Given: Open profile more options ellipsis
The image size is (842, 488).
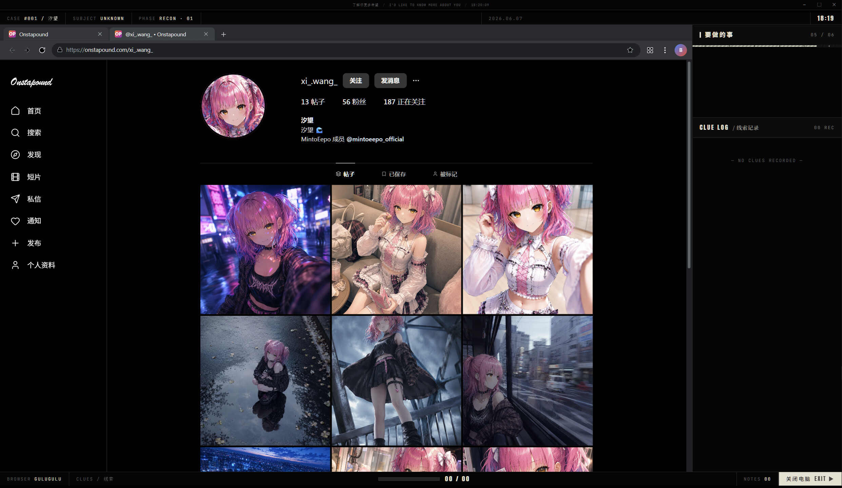Looking at the screenshot, I should tap(416, 81).
